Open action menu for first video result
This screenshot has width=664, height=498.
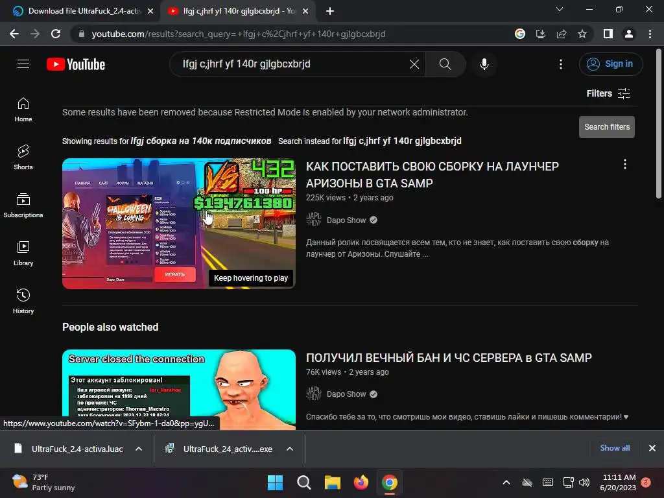[x=624, y=164]
